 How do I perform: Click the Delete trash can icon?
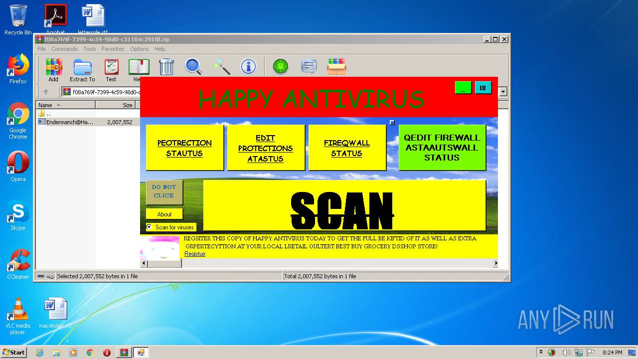(166, 67)
